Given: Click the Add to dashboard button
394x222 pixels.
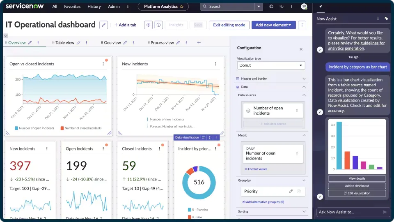Looking at the screenshot, I should [357, 186].
